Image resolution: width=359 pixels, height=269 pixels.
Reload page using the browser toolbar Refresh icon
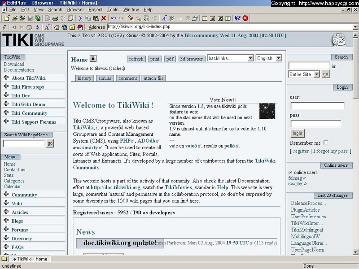coord(37,27)
